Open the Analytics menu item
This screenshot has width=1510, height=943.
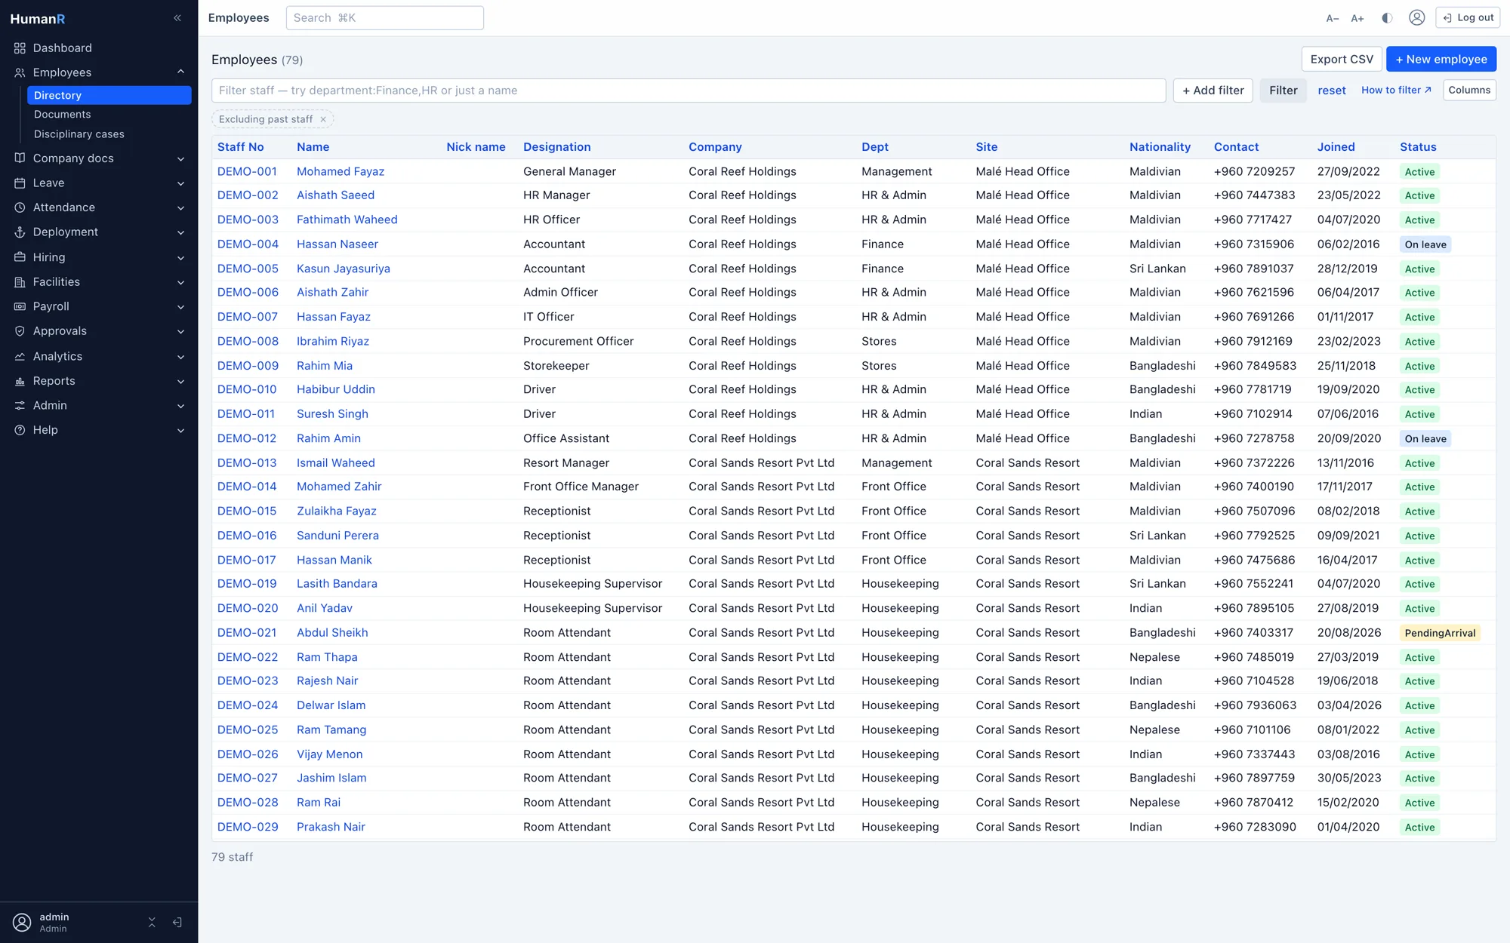(99, 357)
